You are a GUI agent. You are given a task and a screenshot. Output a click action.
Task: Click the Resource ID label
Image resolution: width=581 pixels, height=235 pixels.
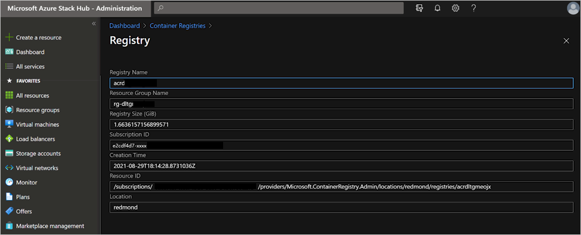point(124,176)
